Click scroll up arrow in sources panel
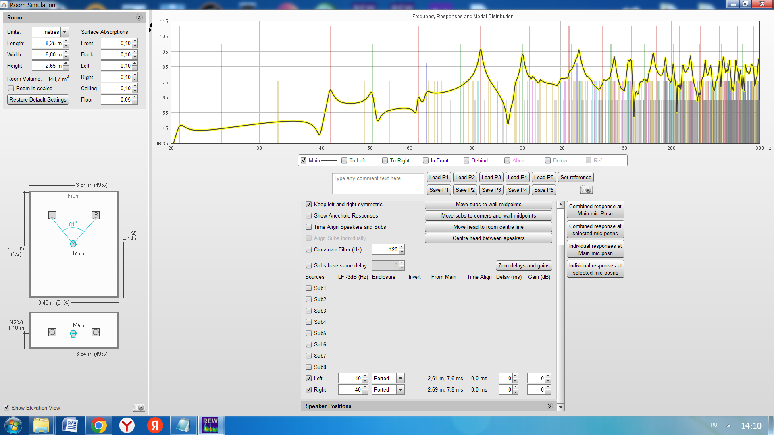The image size is (774, 435). click(x=560, y=205)
